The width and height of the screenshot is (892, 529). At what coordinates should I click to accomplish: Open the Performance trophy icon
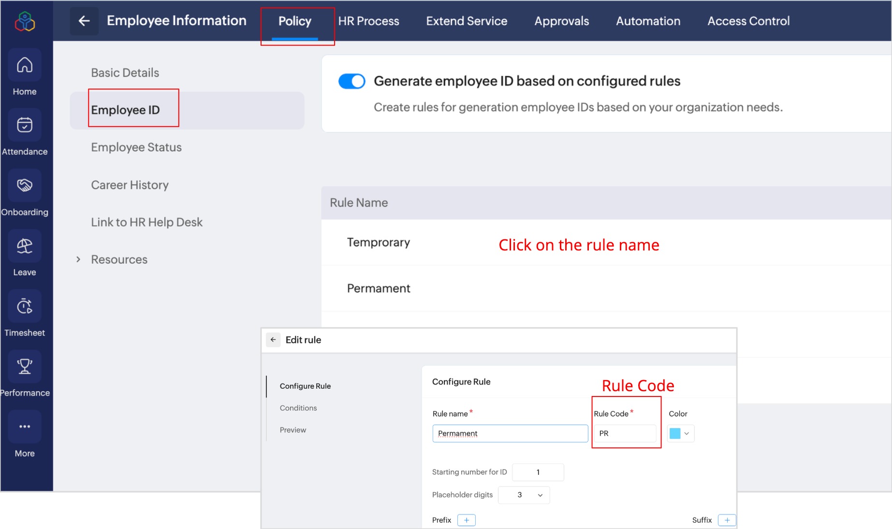point(25,367)
